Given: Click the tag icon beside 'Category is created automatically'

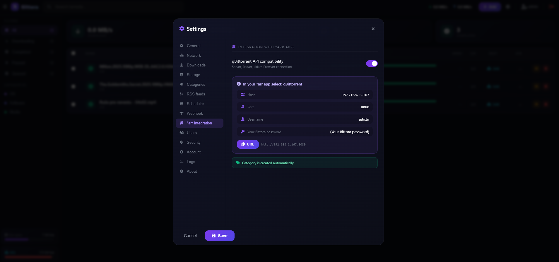Looking at the screenshot, I should click(x=238, y=163).
